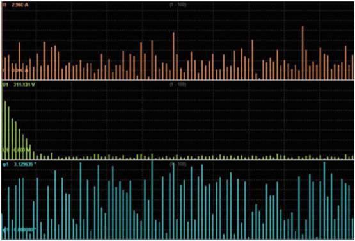
Task: Click the rightmost cyan phase bar
Action: (352, 229)
